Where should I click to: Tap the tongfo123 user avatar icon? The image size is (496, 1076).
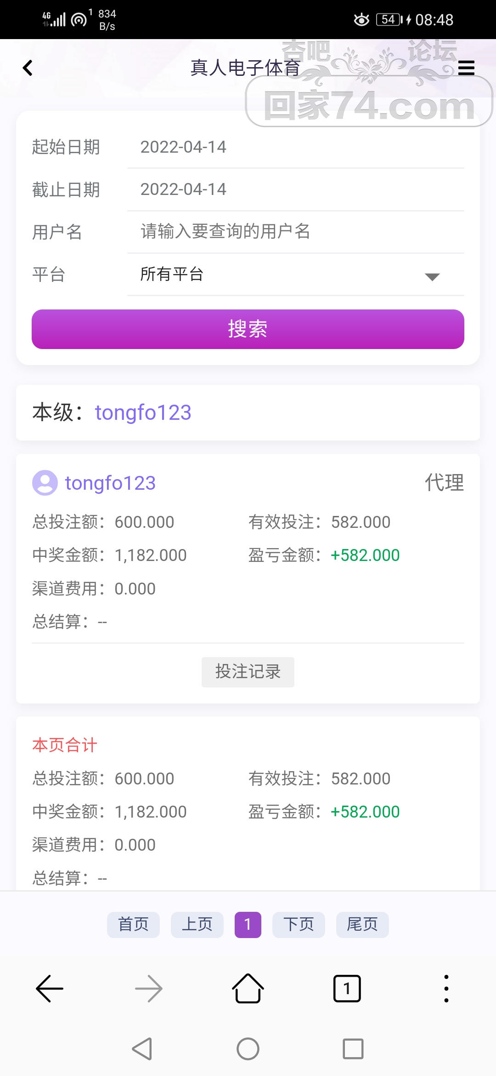pyautogui.click(x=45, y=483)
